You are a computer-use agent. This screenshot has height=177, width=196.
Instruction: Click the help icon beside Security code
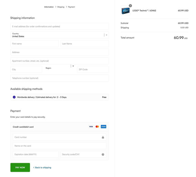pos(103,154)
